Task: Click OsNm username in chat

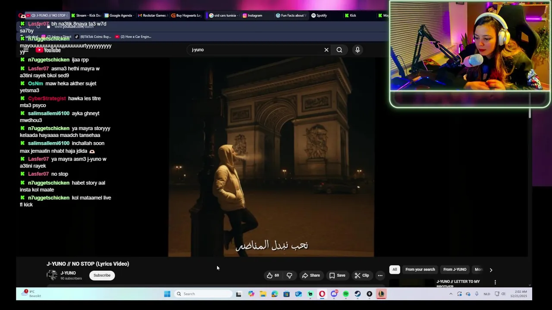Action: point(35,84)
